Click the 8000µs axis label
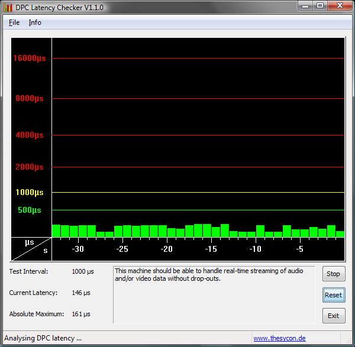 30,98
